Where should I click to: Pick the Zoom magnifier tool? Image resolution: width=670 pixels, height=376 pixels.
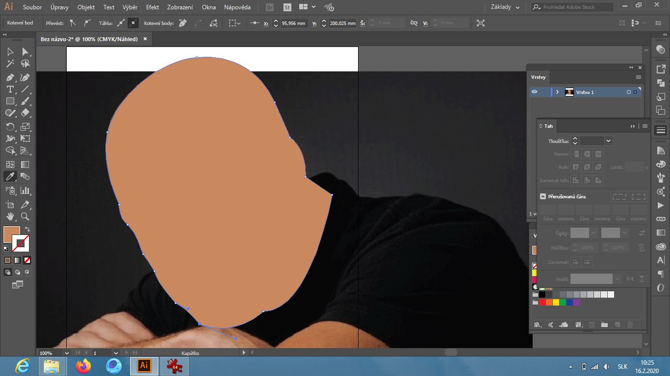25,216
